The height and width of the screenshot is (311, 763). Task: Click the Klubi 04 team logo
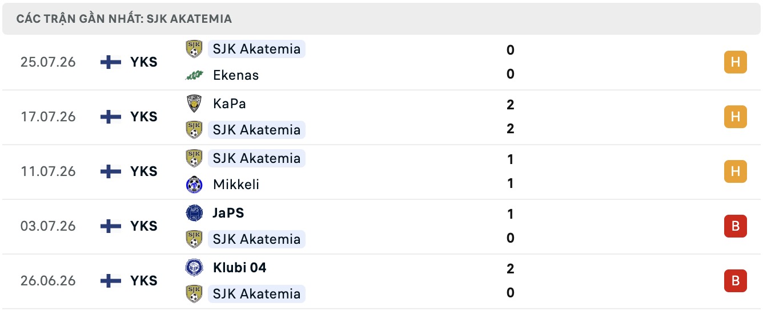194,268
